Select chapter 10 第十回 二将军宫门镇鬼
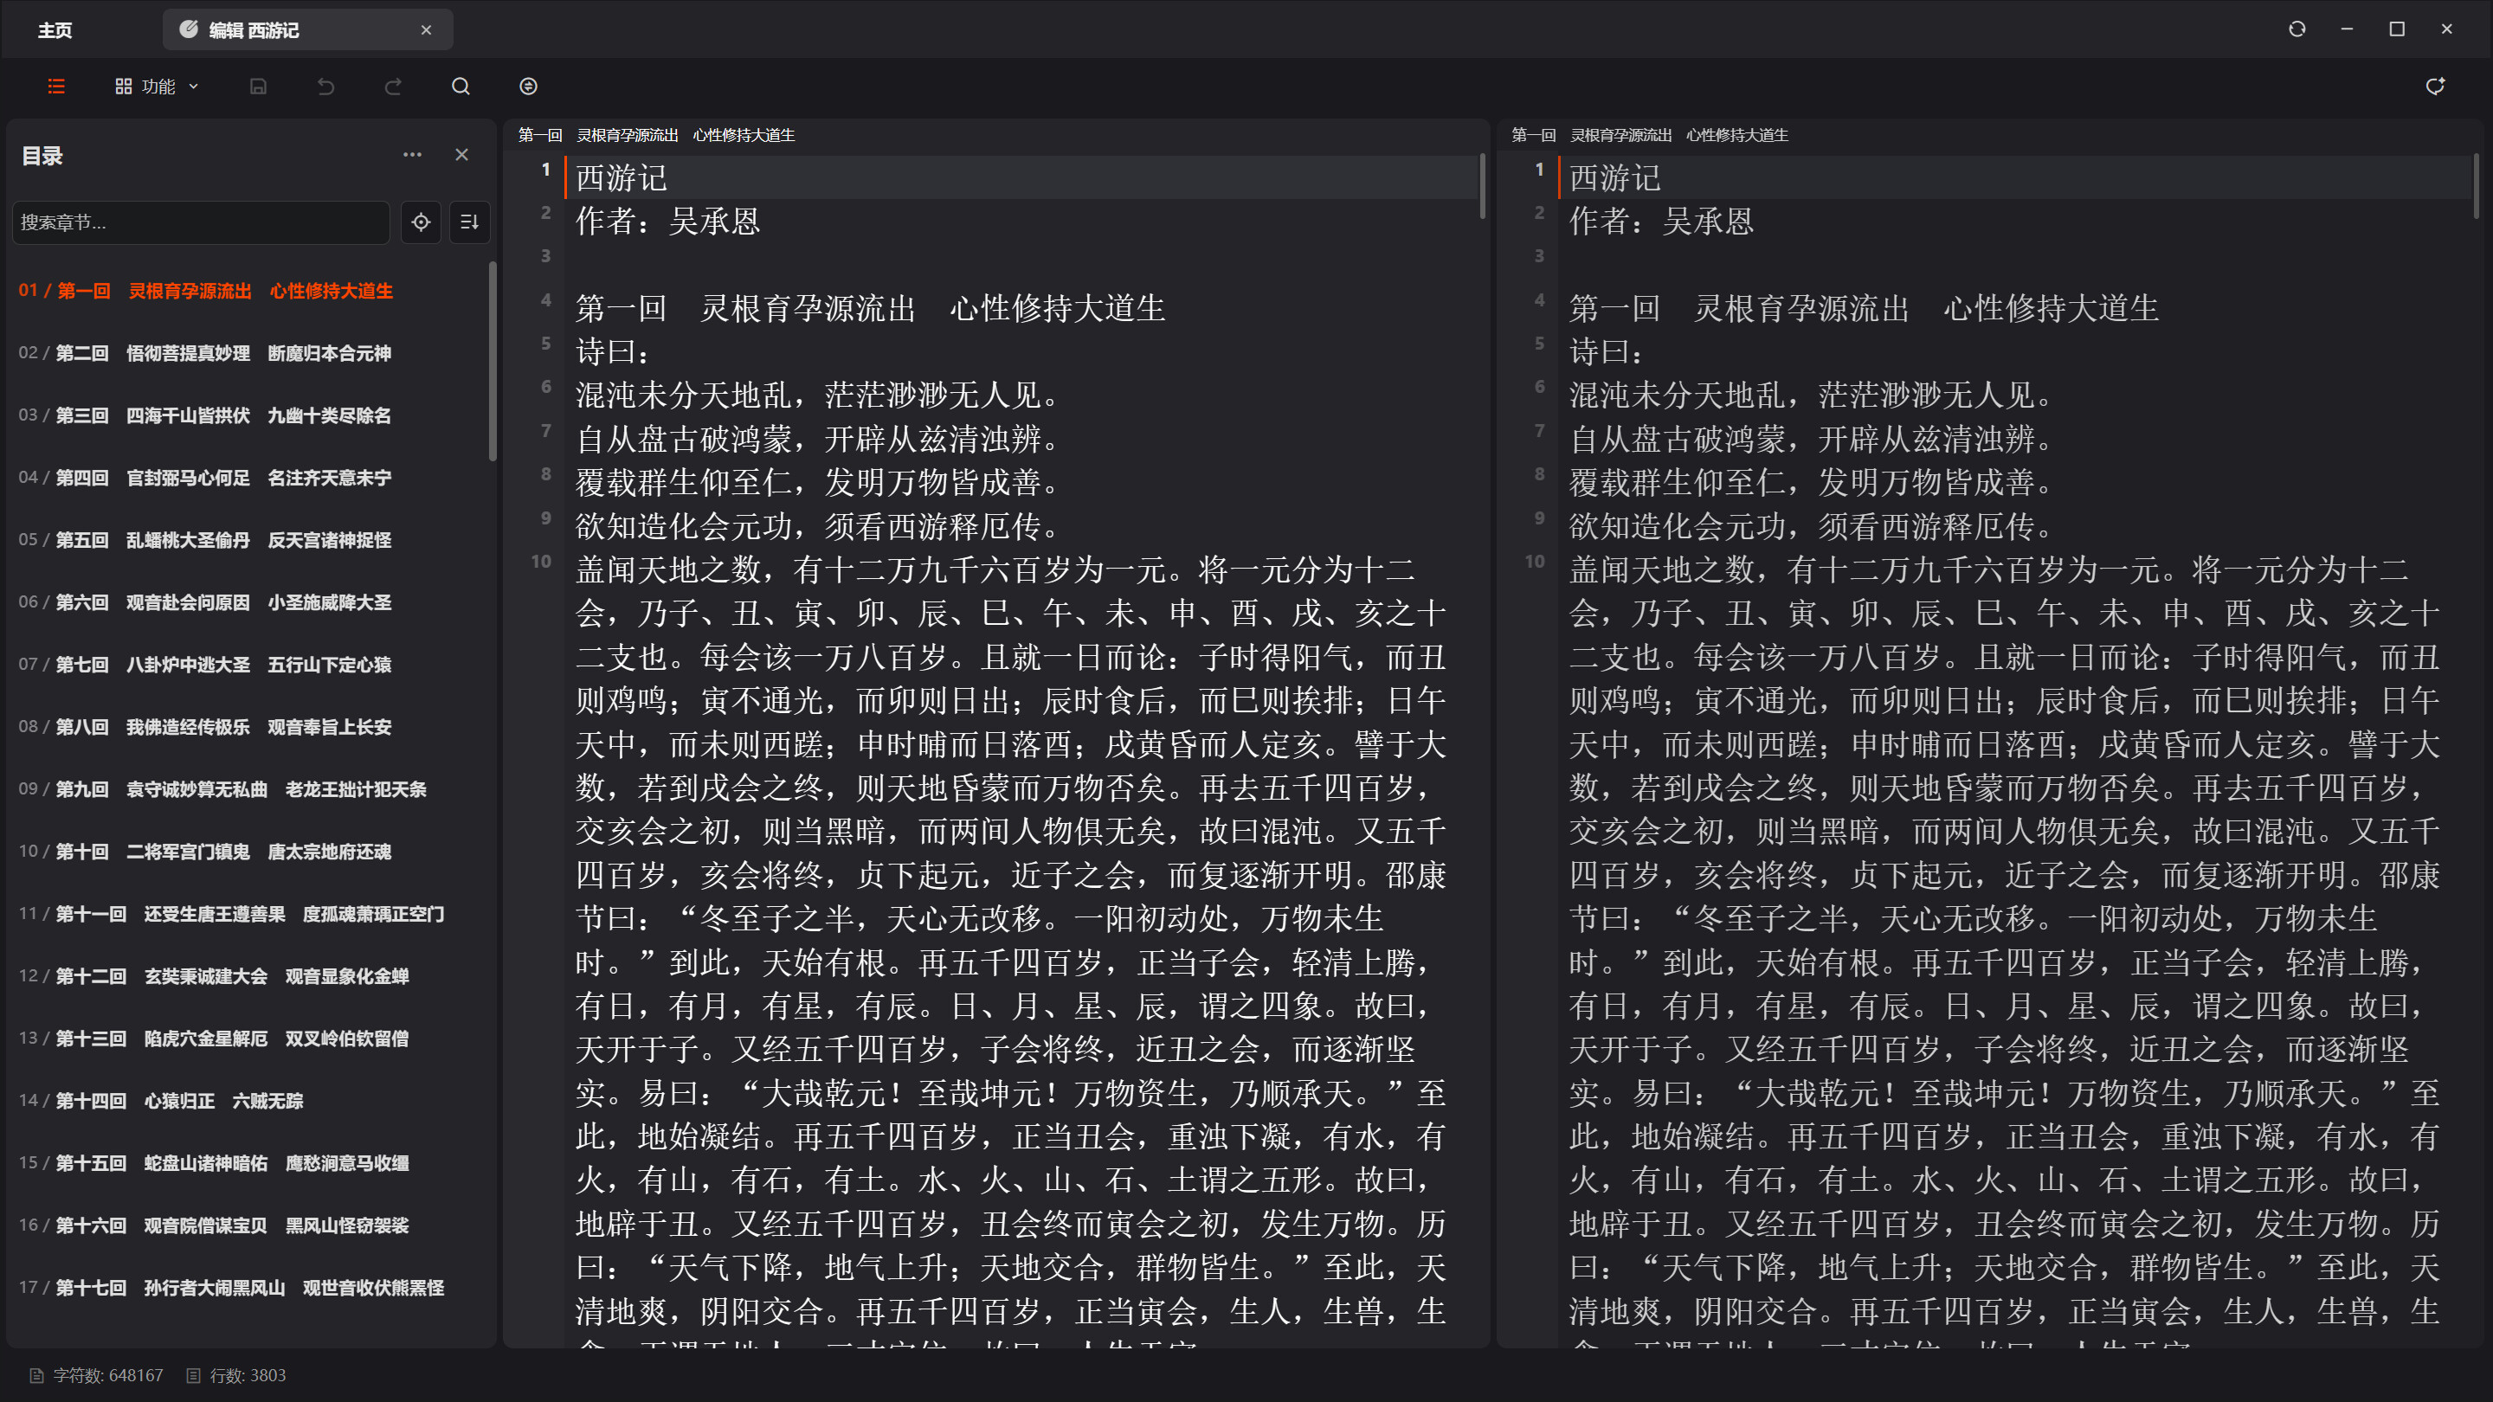Viewport: 2493px width, 1402px height. tap(248, 852)
